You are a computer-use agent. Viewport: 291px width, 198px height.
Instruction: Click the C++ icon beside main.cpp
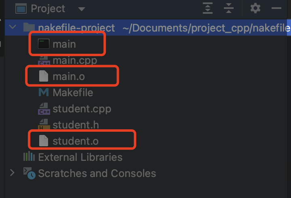44,61
